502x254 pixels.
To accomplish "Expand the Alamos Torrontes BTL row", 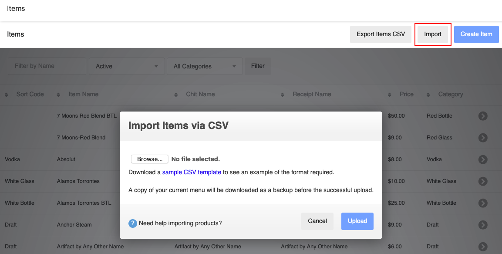I will 483,203.
